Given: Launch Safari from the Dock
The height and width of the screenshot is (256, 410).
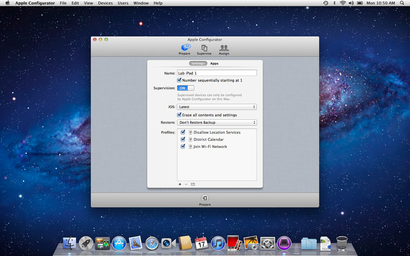Looking at the screenshot, I should [152, 243].
